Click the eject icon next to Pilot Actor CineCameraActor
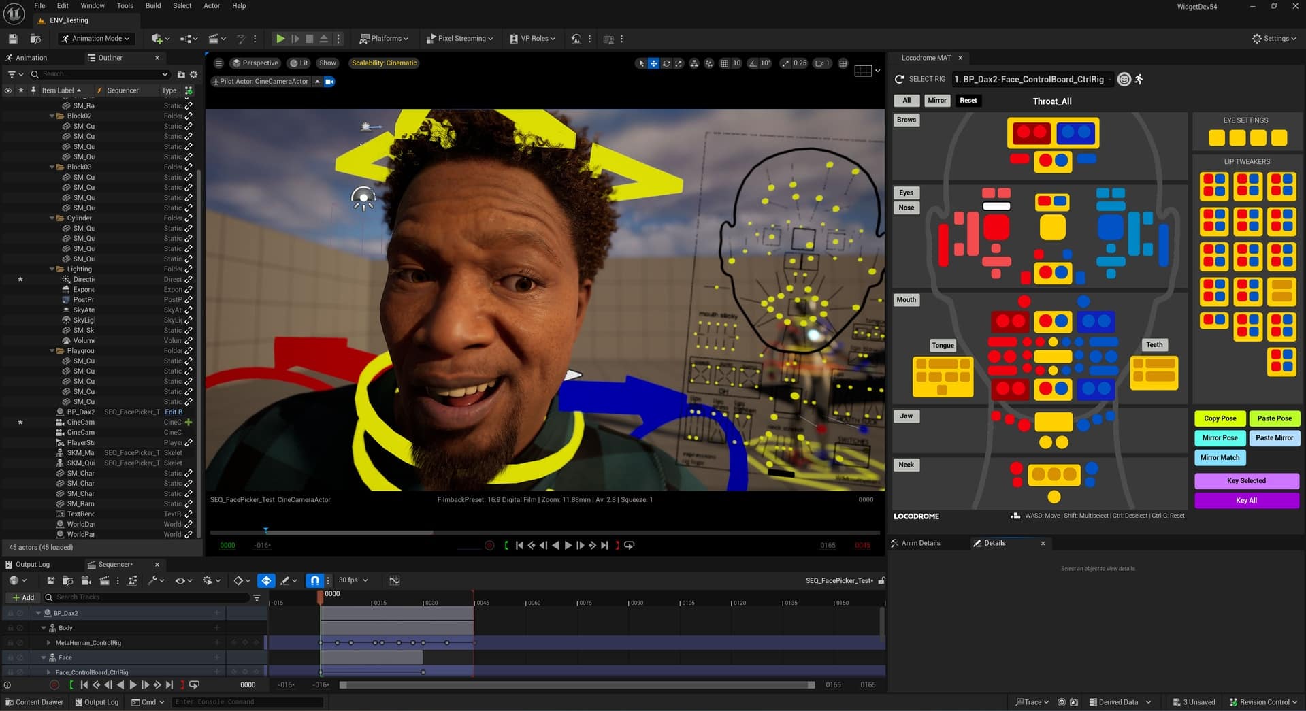 [x=317, y=81]
